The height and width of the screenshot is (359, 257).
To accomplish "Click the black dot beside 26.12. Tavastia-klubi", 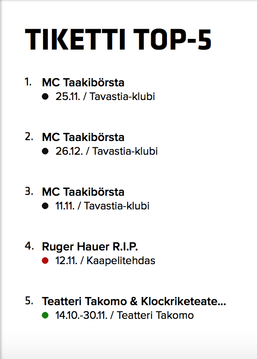I will point(45,151).
